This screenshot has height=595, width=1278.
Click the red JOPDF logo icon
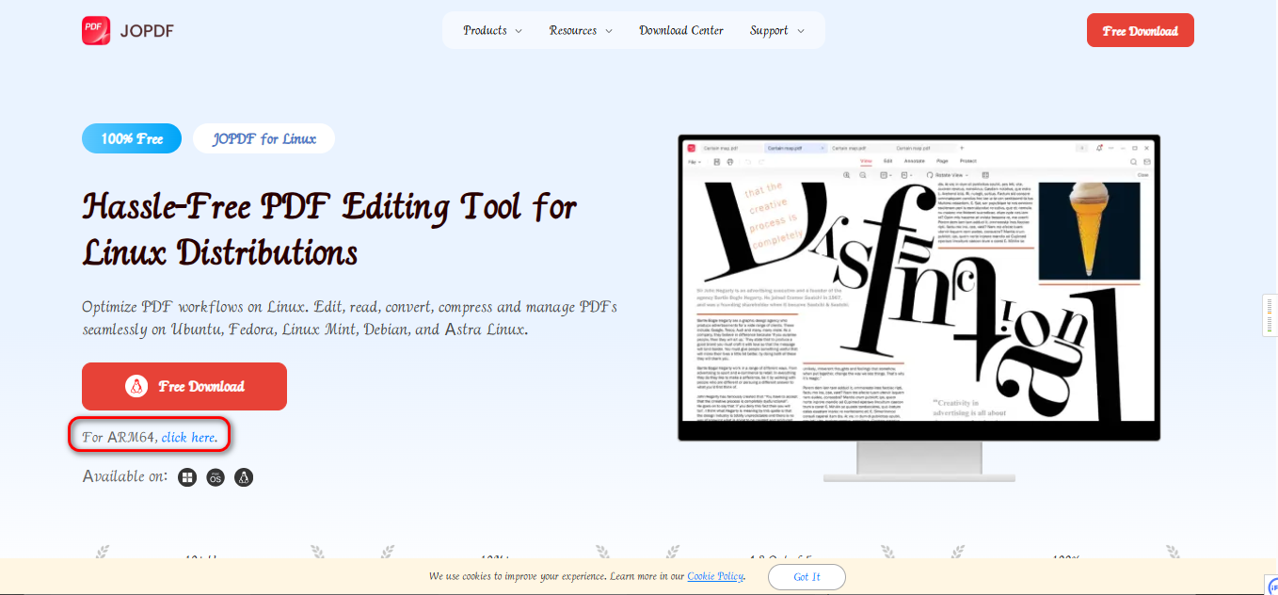97,30
